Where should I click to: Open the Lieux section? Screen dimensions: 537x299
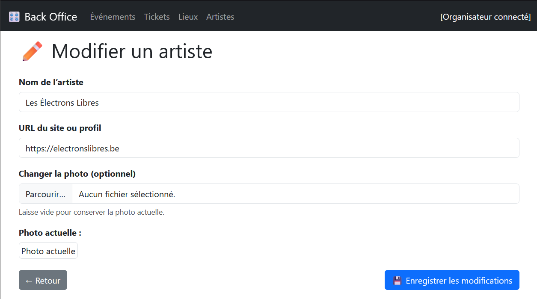click(188, 17)
